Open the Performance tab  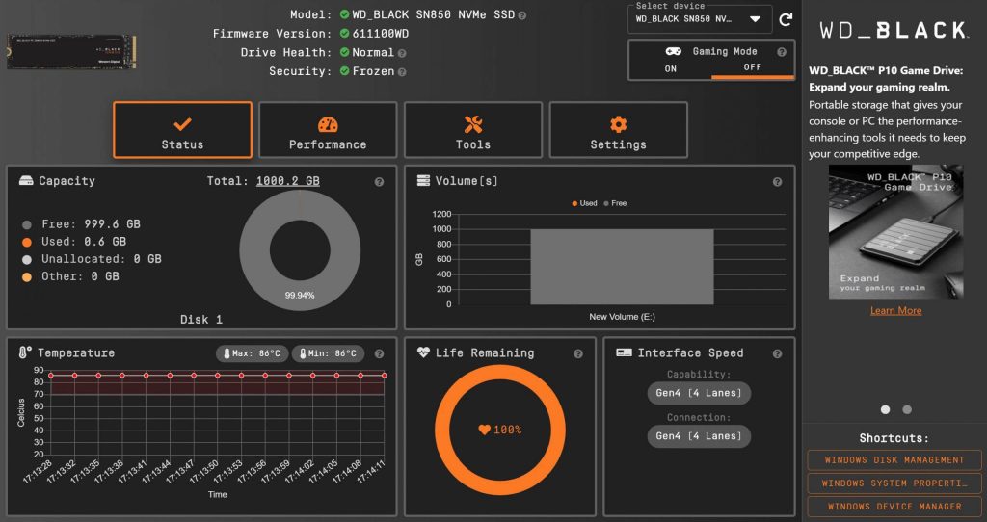coord(328,130)
